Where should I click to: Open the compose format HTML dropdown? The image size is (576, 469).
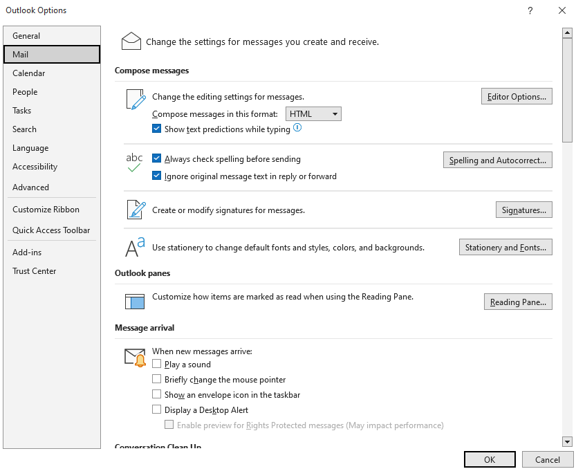pyautogui.click(x=313, y=114)
